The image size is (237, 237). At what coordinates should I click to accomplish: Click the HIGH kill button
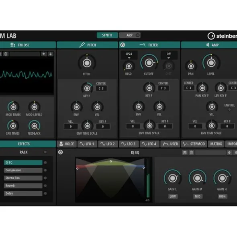tap(222, 196)
